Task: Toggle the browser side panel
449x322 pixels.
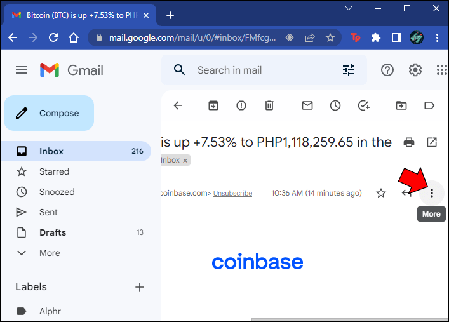Action: [x=396, y=37]
